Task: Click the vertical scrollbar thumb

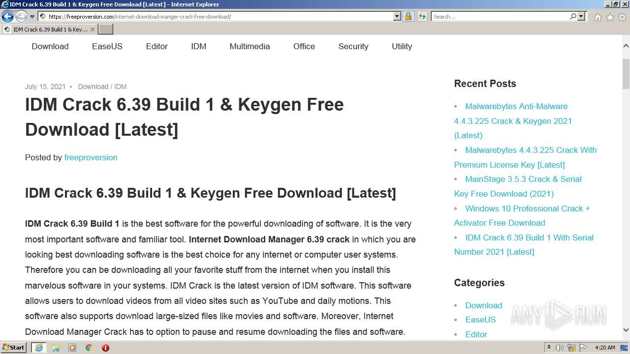Action: click(x=626, y=75)
